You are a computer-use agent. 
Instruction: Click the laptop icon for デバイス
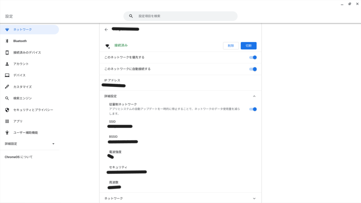7,75
